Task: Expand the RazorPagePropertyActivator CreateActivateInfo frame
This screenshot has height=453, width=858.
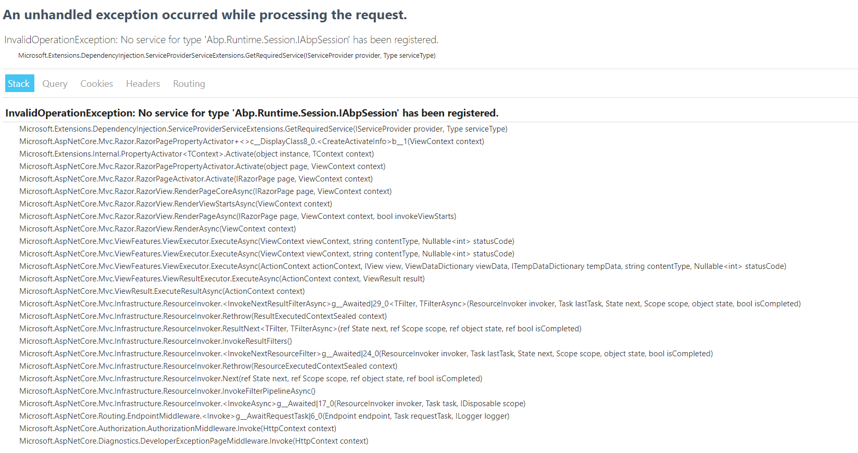Action: [251, 141]
